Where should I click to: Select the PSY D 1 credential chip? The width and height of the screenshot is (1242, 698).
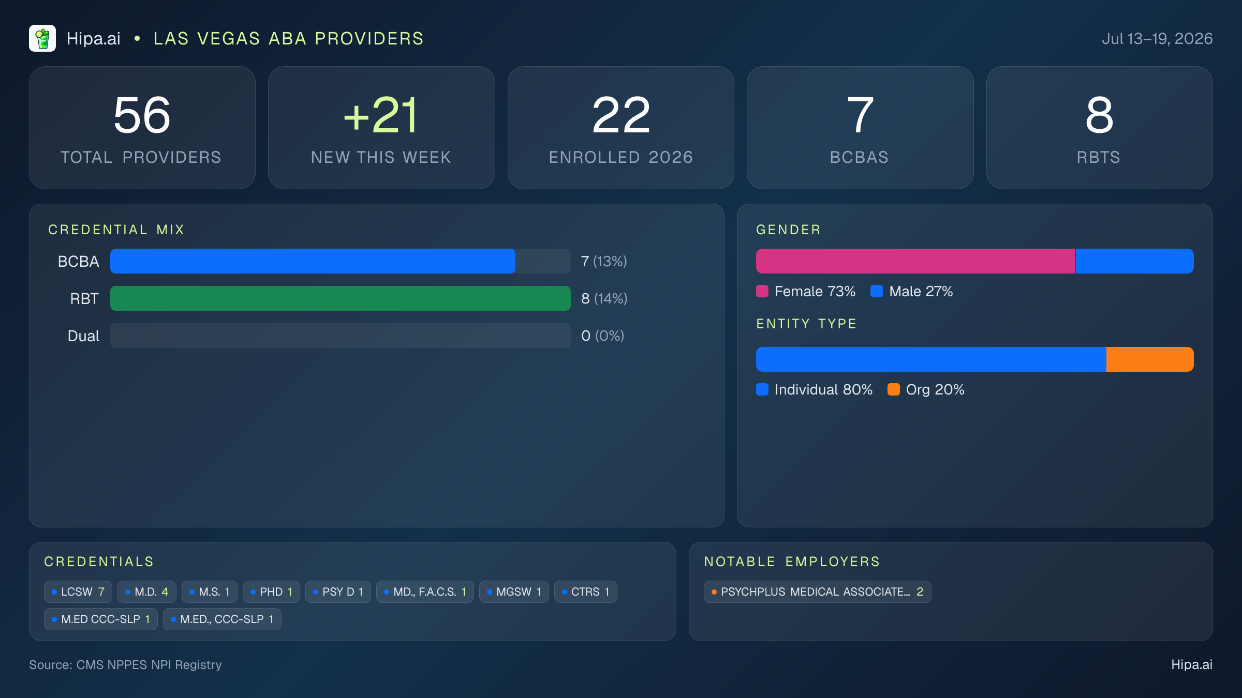[x=338, y=591]
